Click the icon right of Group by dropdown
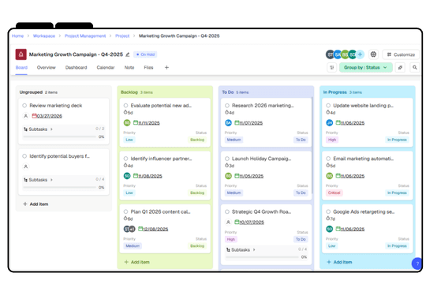 coord(400,67)
